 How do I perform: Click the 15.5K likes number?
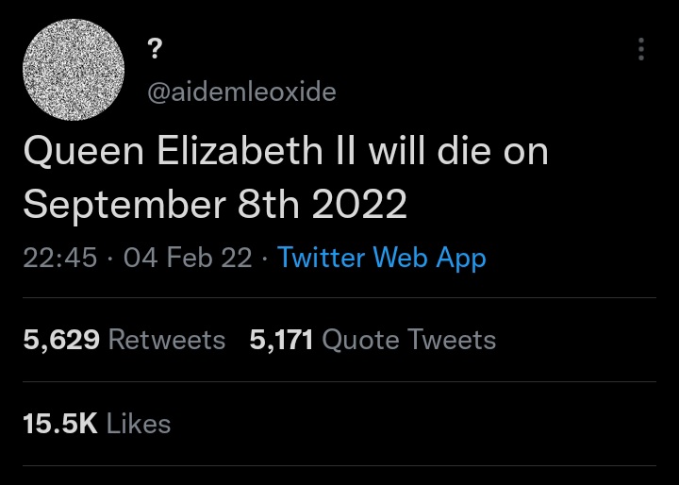tap(60, 424)
